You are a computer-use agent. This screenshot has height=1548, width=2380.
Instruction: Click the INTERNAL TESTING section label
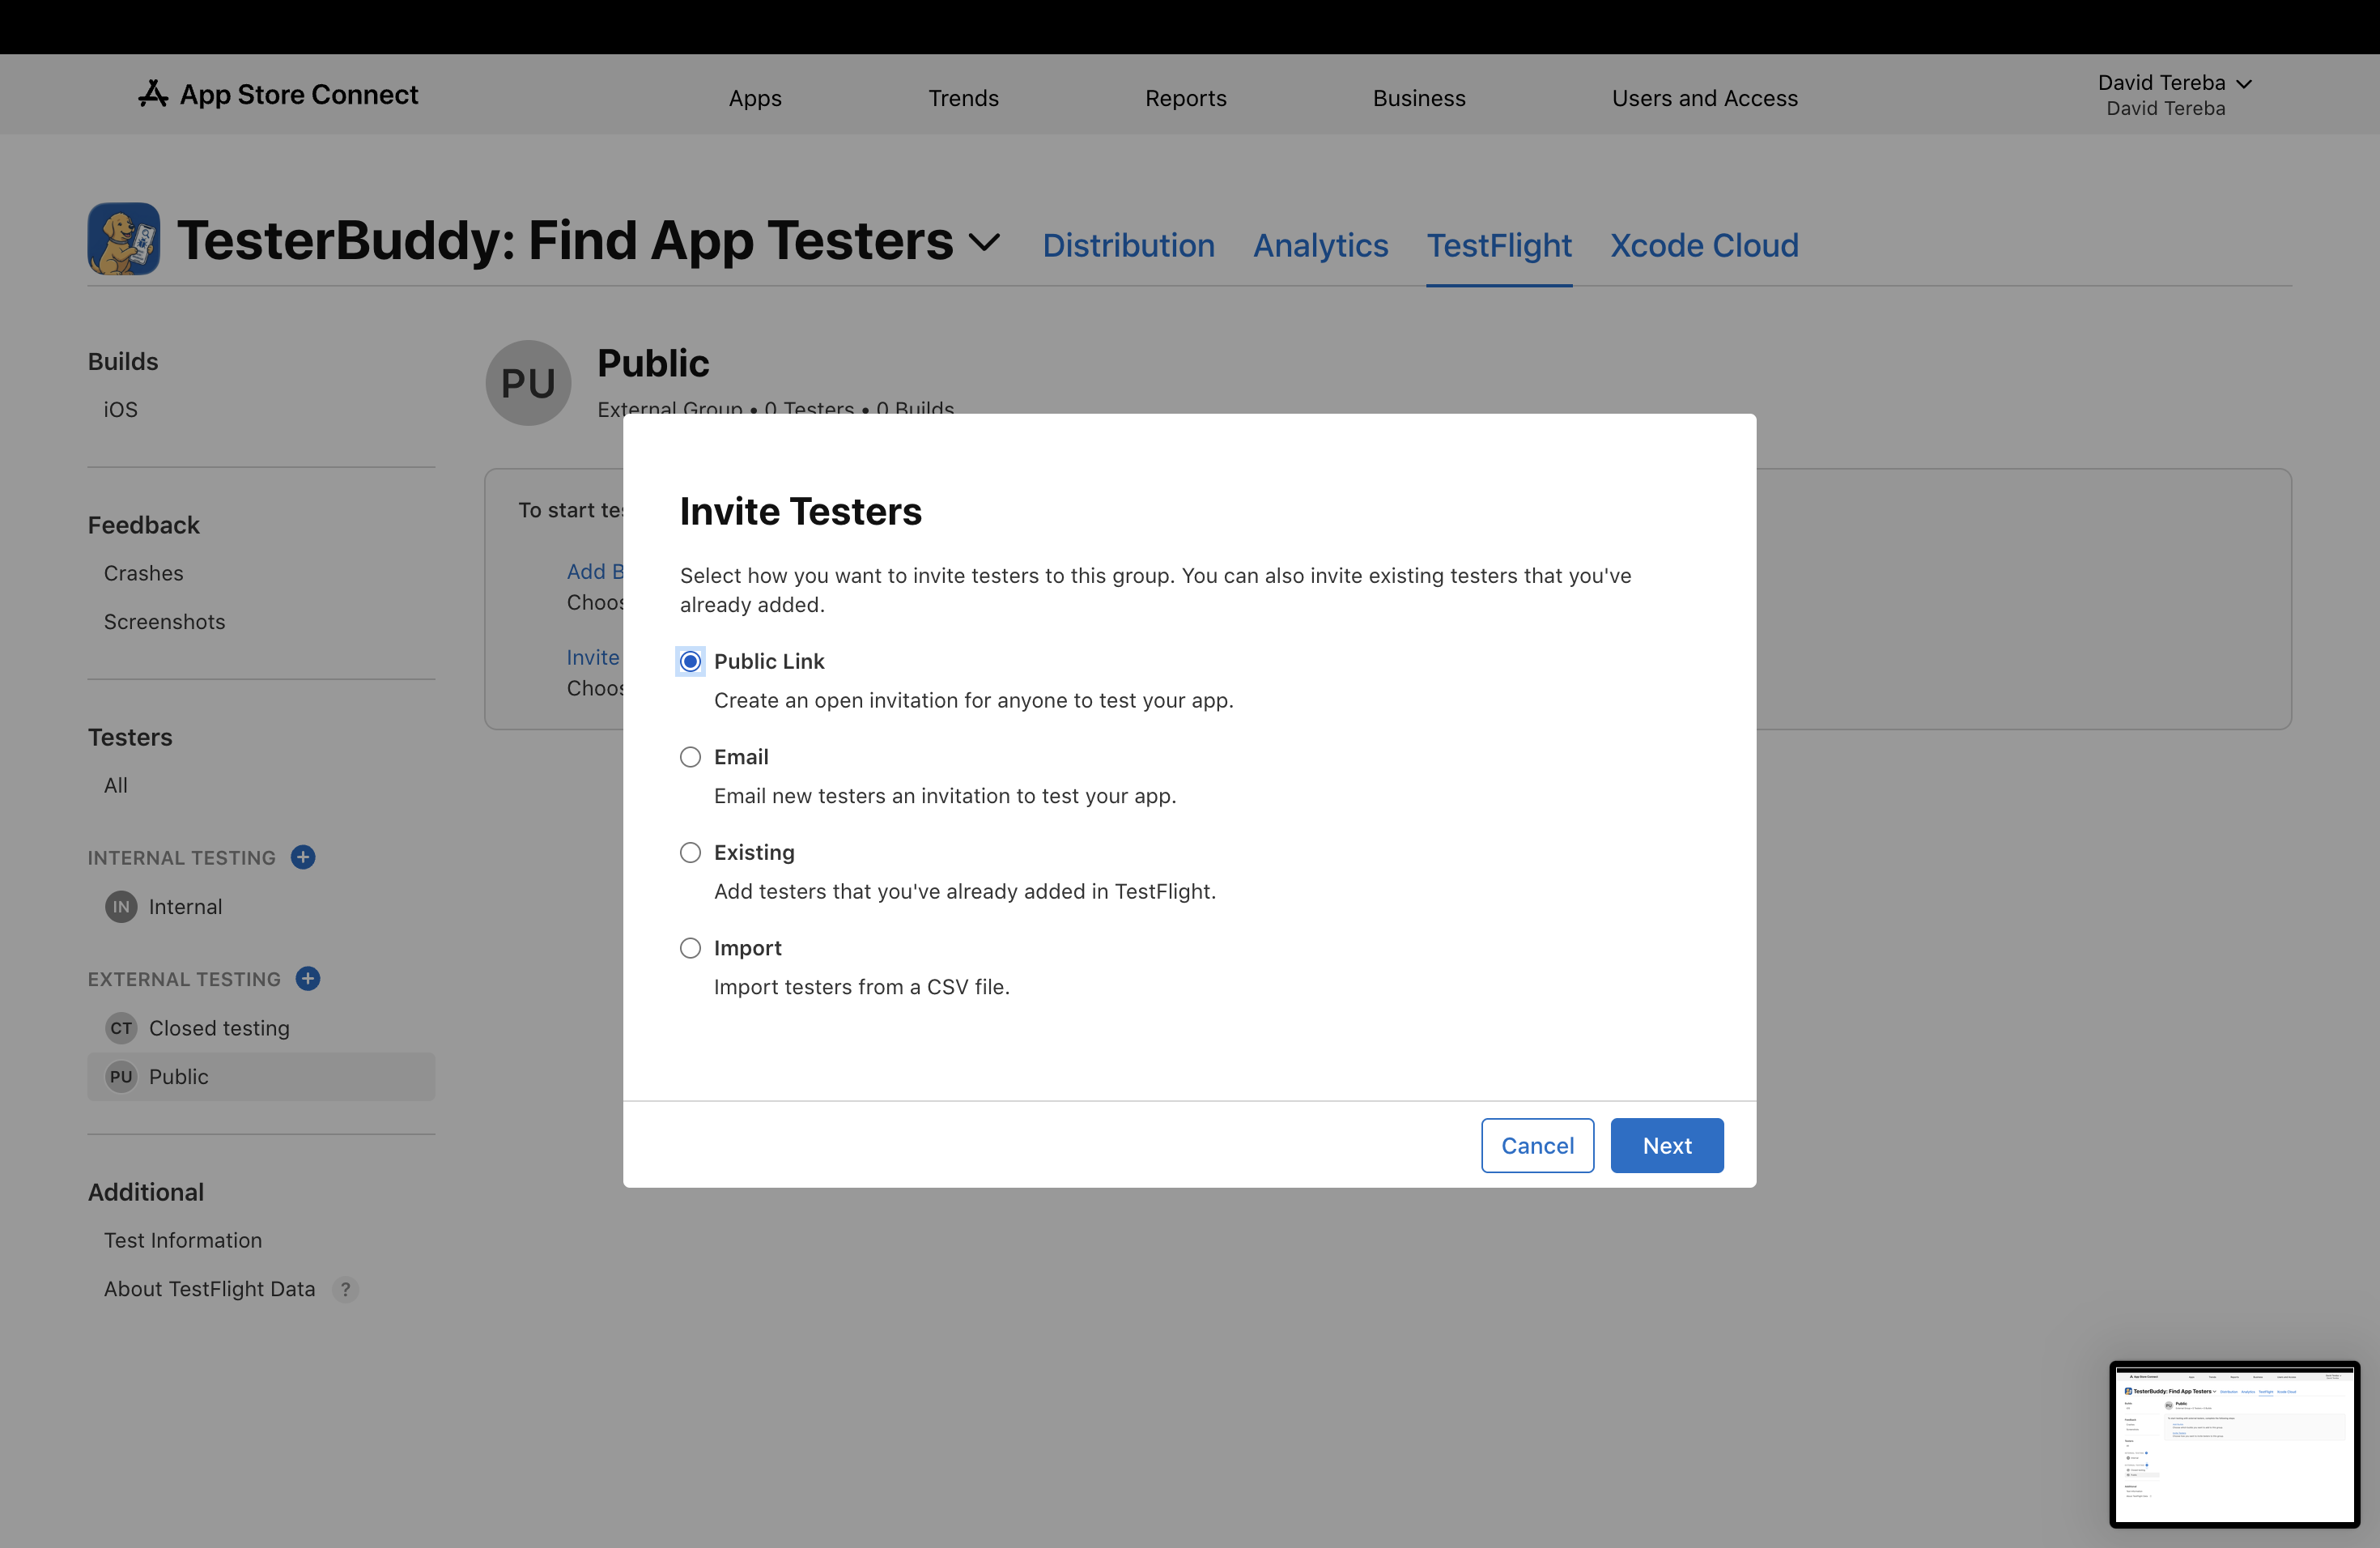point(181,857)
